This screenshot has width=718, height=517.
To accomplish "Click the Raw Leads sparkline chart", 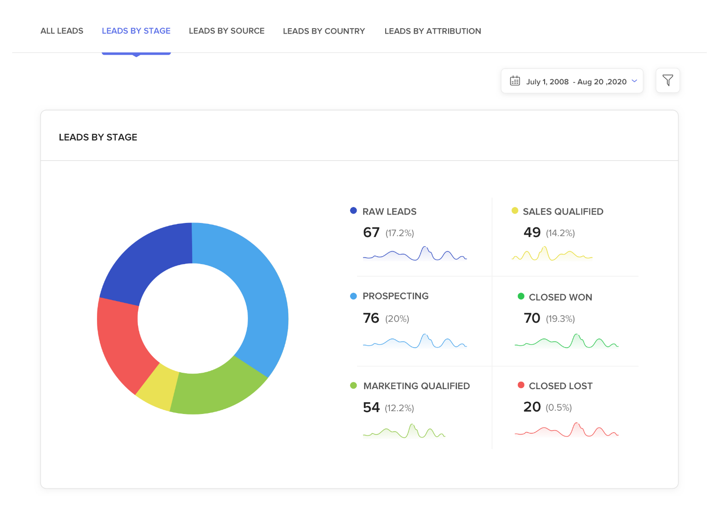I will (x=414, y=254).
